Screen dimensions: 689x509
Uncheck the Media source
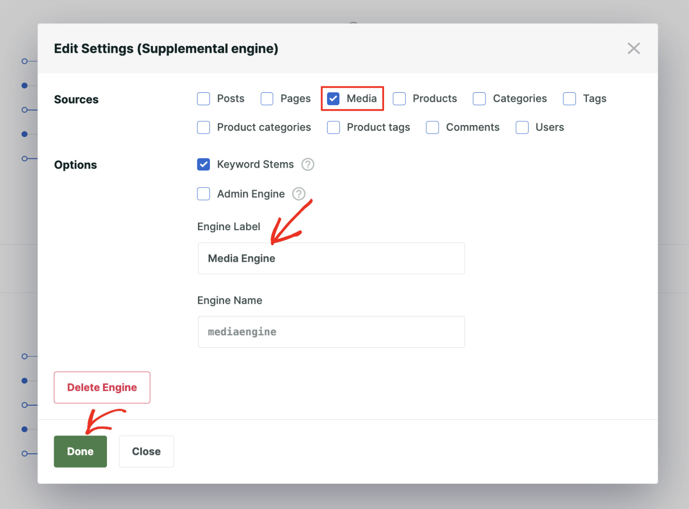coord(333,98)
